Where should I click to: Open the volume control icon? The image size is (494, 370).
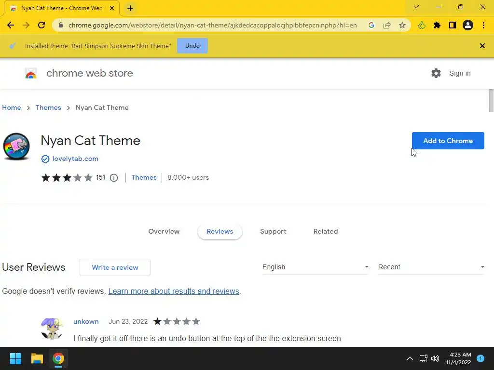tap(435, 358)
